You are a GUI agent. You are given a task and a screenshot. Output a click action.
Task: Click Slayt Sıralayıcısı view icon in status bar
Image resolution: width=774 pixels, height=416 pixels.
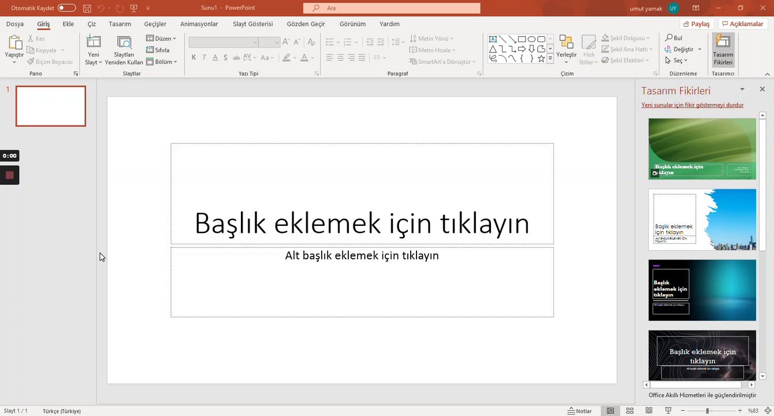[630, 411]
